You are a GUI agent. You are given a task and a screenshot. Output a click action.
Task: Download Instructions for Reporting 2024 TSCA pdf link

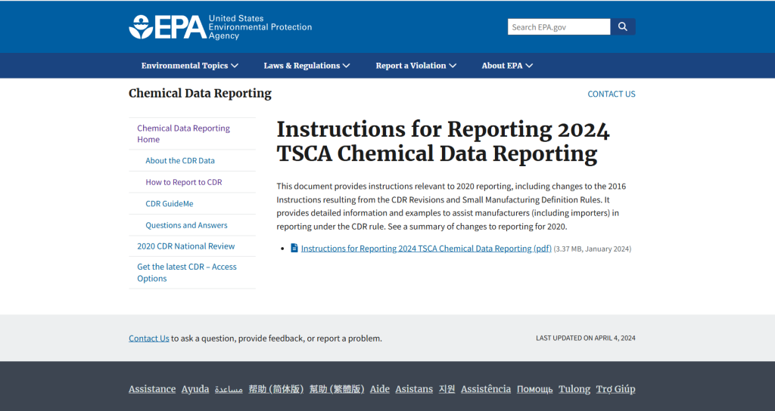tap(426, 248)
